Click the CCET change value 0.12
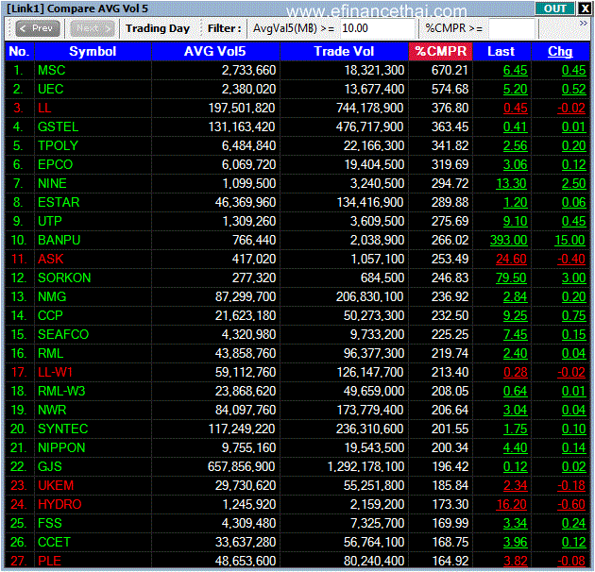Screen dimensions: 595x572 click(x=574, y=543)
